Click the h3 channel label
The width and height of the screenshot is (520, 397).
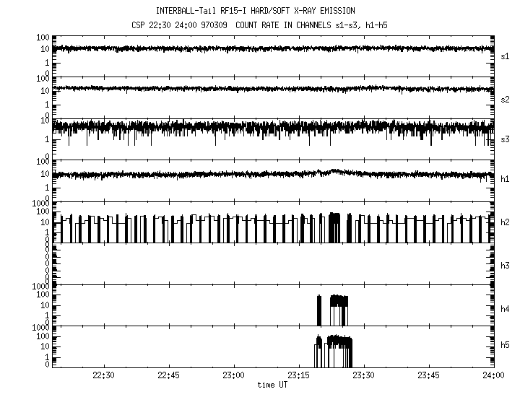(506, 266)
